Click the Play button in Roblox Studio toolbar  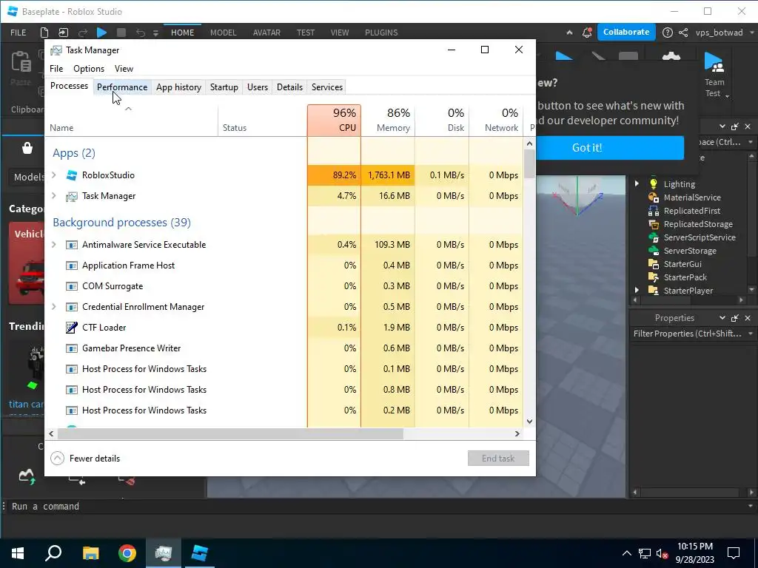(x=101, y=33)
